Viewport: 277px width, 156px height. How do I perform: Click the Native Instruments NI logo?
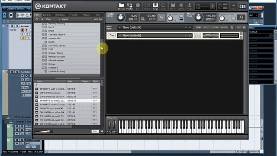point(242,6)
